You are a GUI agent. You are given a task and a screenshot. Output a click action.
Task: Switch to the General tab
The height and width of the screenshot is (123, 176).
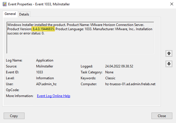[x=10, y=14]
